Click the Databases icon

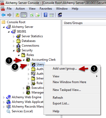pos(18,41)
